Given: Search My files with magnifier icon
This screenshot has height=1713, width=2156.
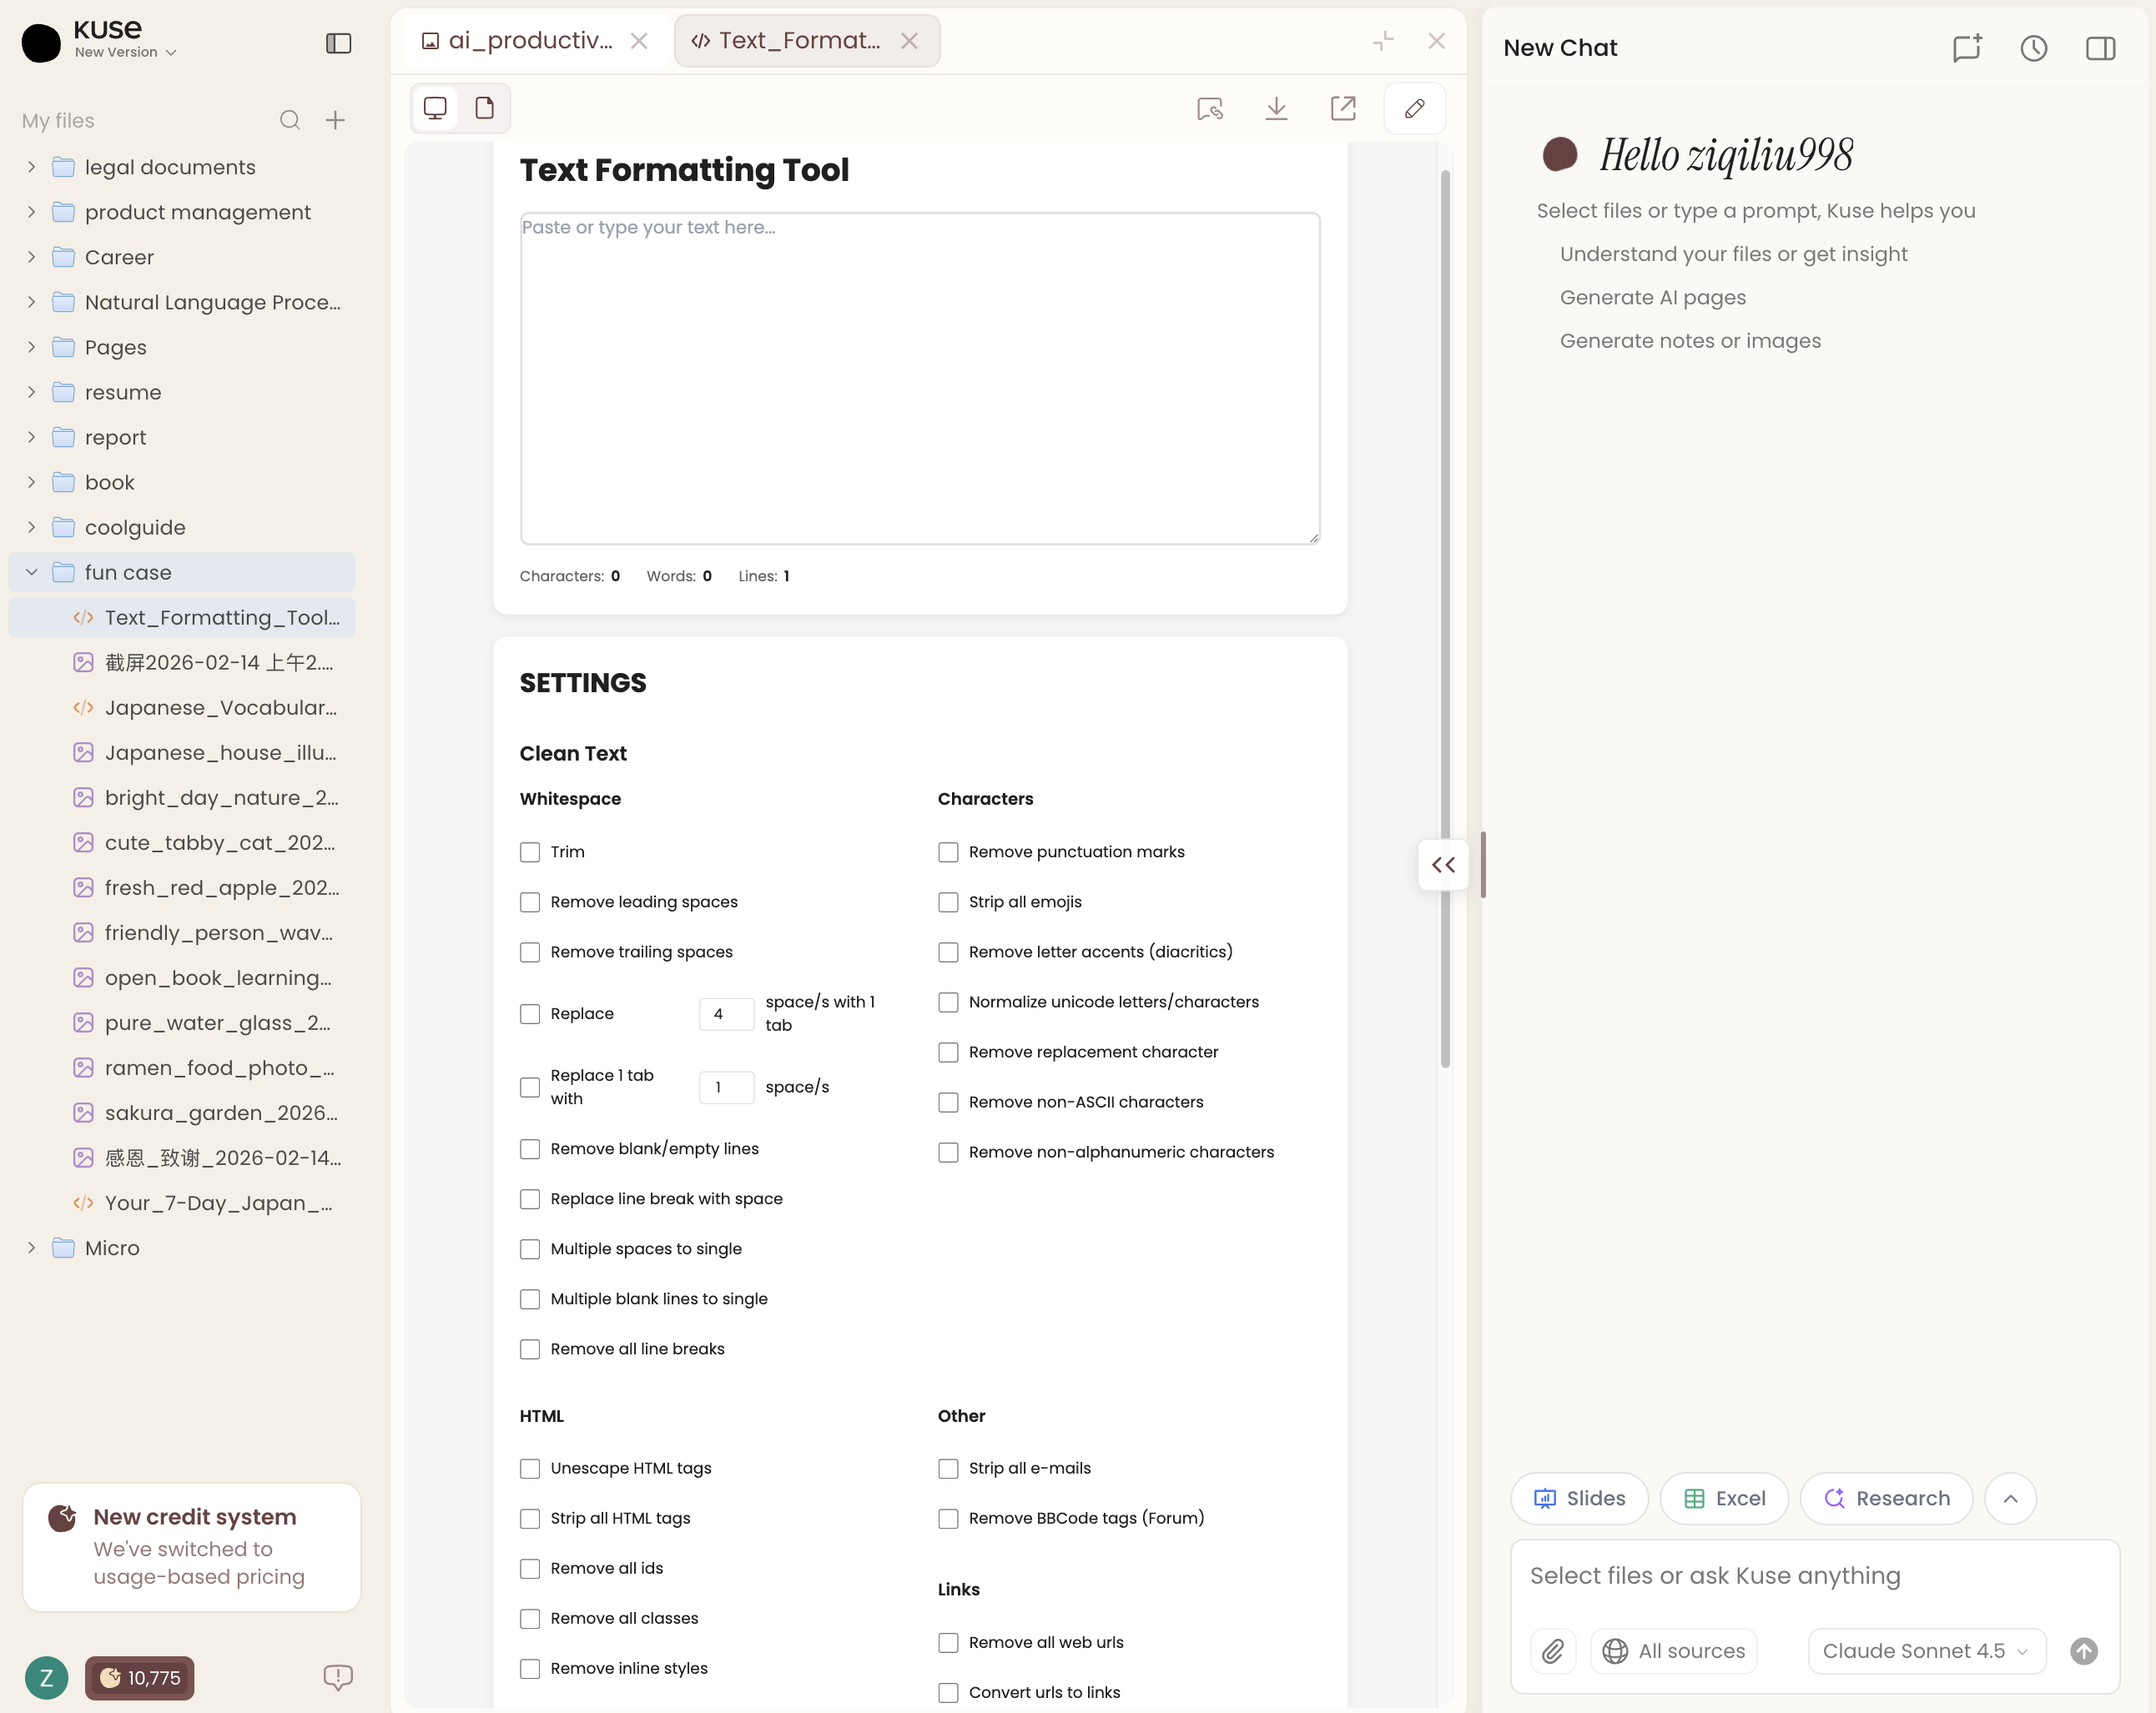Looking at the screenshot, I should (x=290, y=121).
